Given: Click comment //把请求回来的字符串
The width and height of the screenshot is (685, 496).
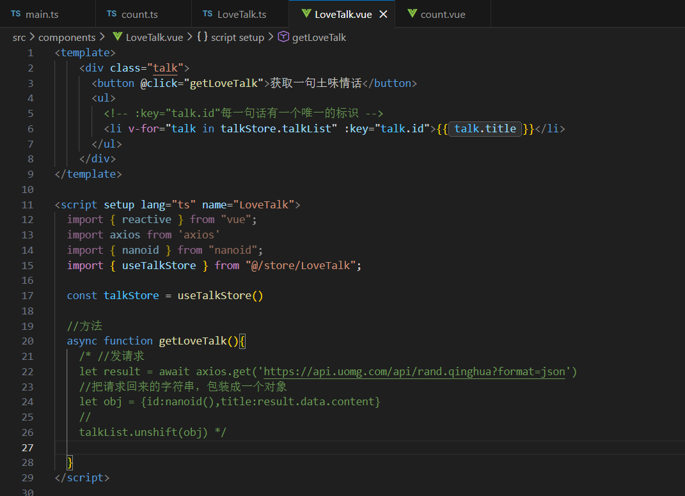Looking at the screenshot, I should coord(183,387).
